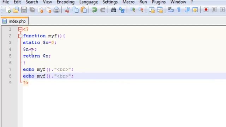
Task: Open the Macro menu
Action: tap(129, 2)
